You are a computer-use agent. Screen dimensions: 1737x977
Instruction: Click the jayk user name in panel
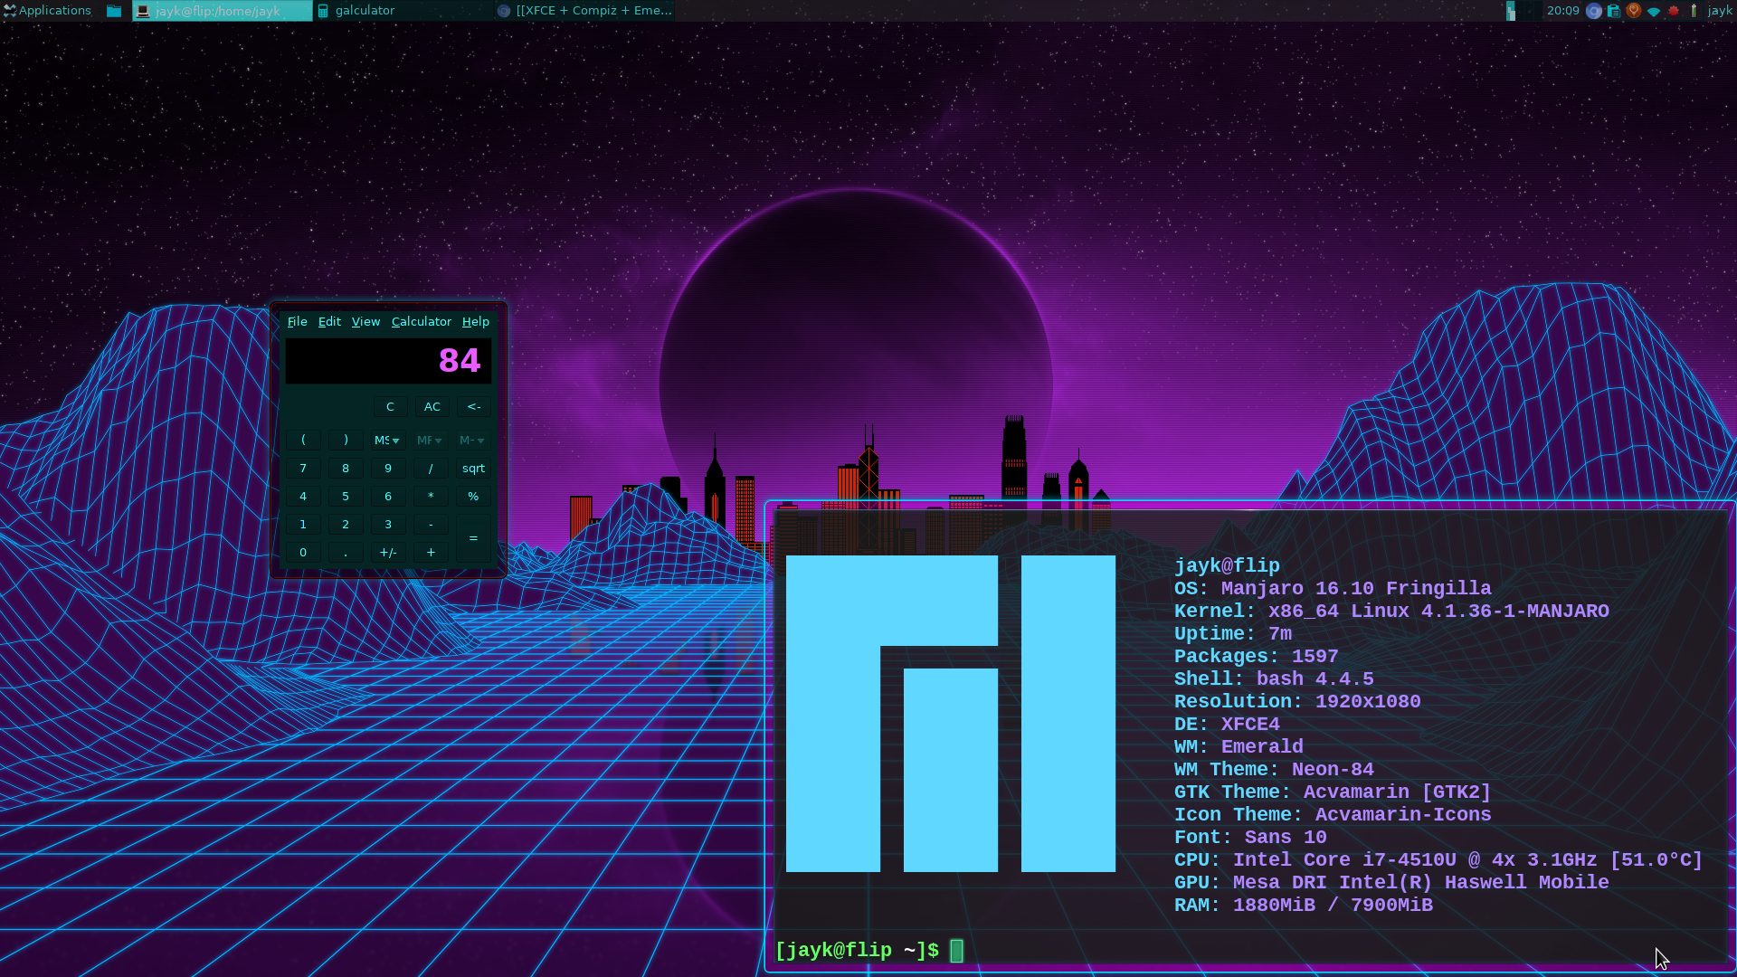pyautogui.click(x=1720, y=11)
